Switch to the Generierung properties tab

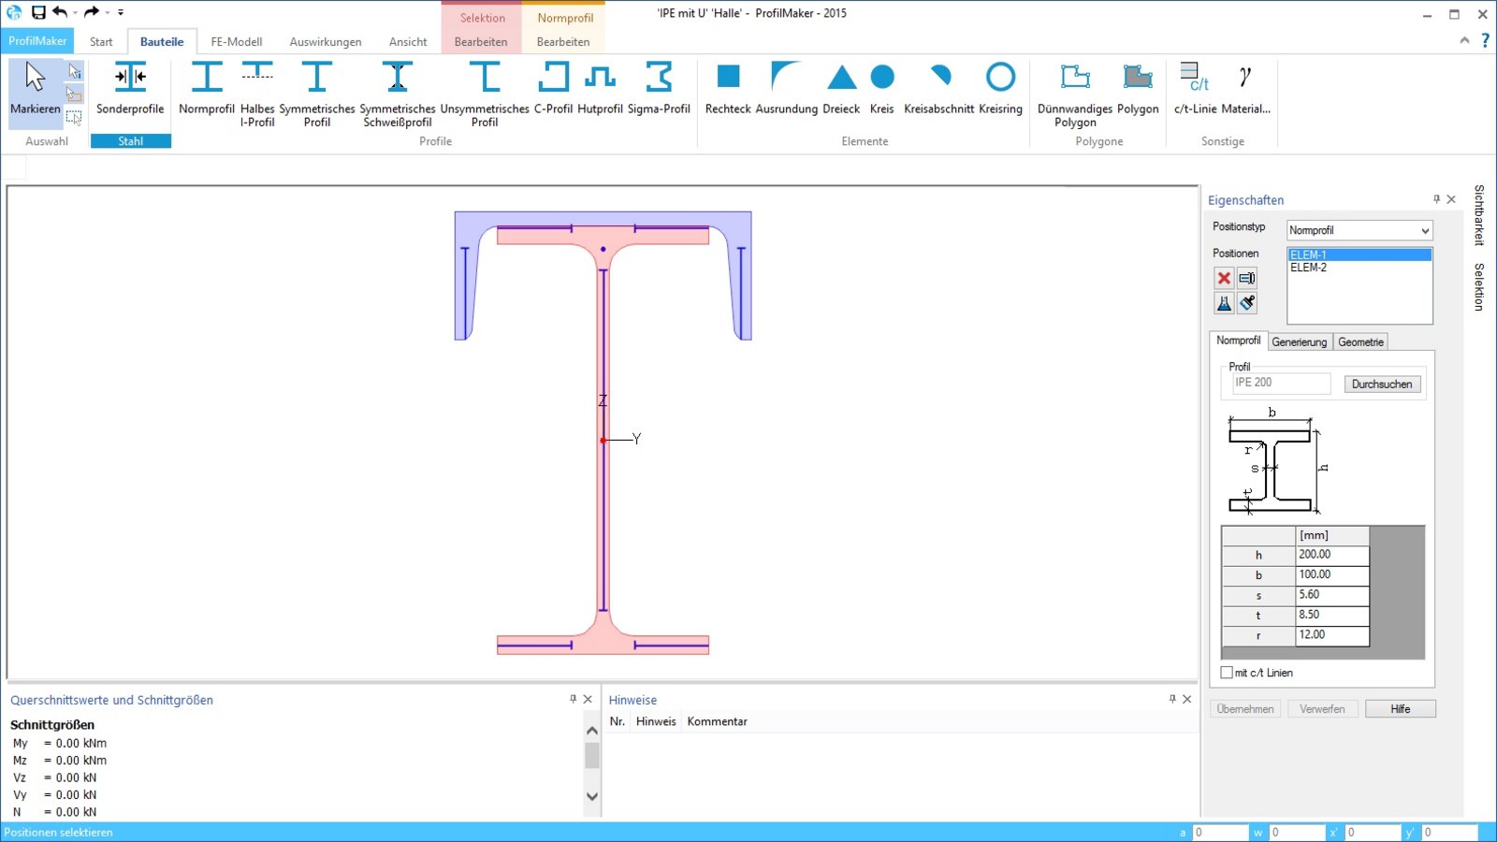pyautogui.click(x=1299, y=341)
